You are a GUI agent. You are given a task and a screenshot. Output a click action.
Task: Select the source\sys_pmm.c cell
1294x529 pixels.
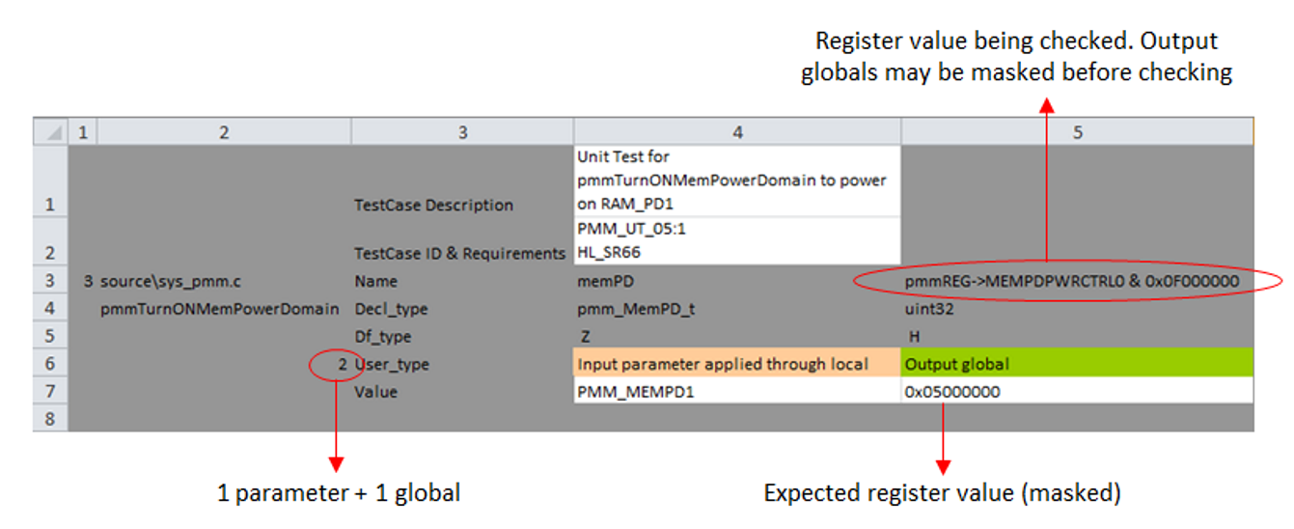(x=162, y=281)
